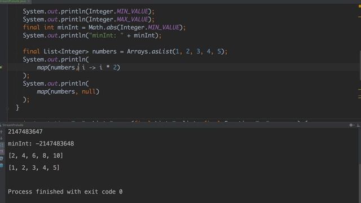Click 'MAX_VALUE' in the second println line

tap(133, 19)
